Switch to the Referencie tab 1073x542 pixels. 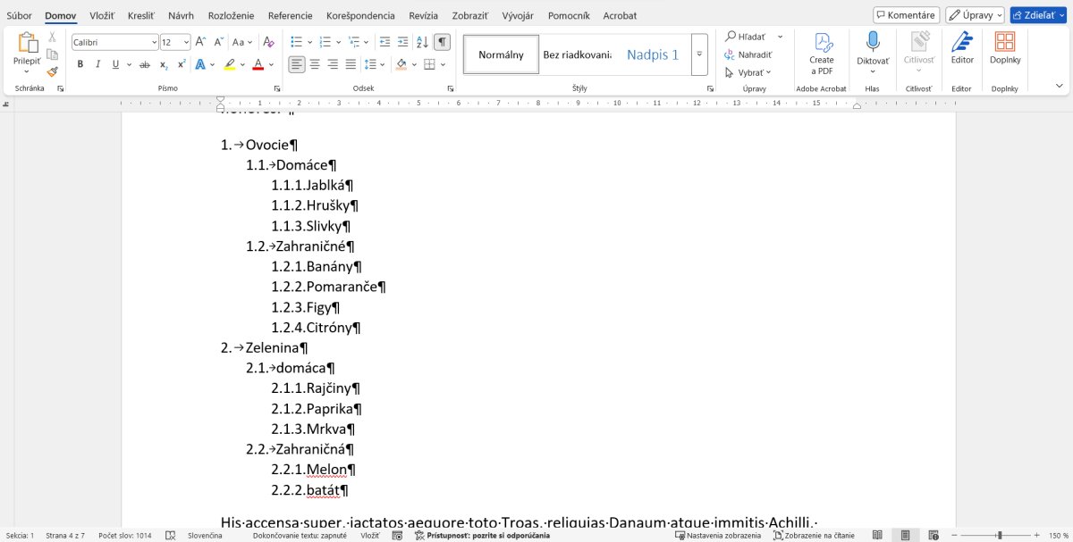290,15
